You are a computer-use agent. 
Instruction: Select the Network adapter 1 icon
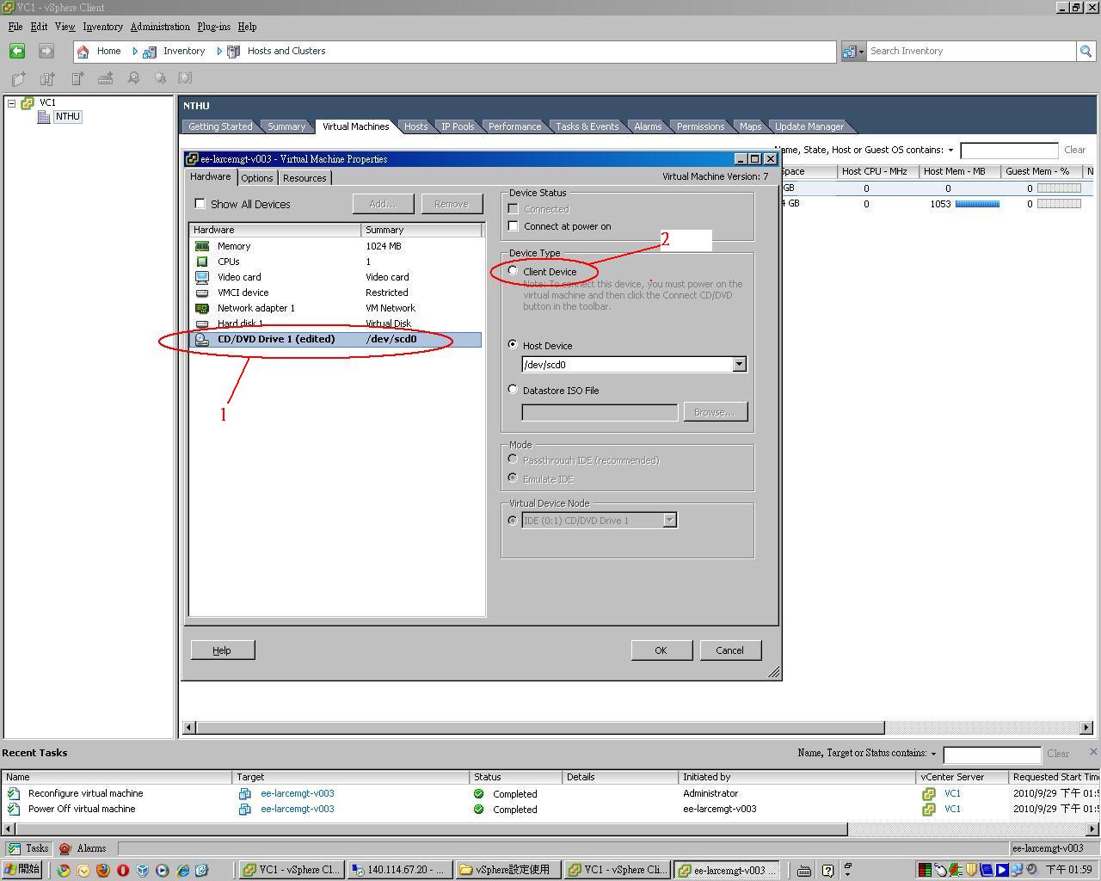coord(202,308)
